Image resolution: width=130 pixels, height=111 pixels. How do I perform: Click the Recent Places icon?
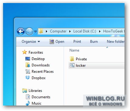28,71
